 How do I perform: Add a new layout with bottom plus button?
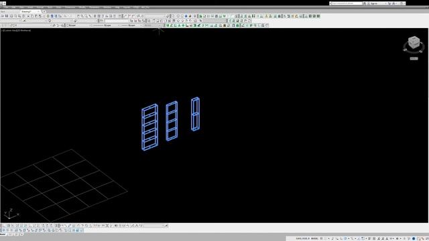click(21, 234)
